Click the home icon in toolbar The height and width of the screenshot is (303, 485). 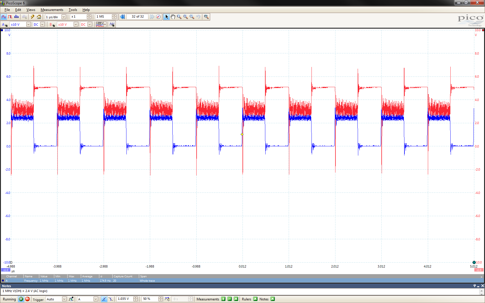(x=39, y=17)
